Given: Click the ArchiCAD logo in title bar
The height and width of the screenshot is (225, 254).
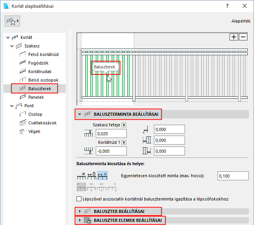Looking at the screenshot, I should pyautogui.click(x=6, y=6).
